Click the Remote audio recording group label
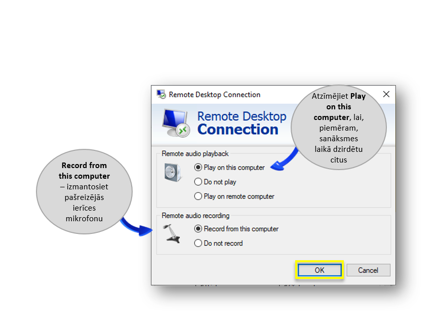Viewport: 439px width, 323px height. click(195, 215)
